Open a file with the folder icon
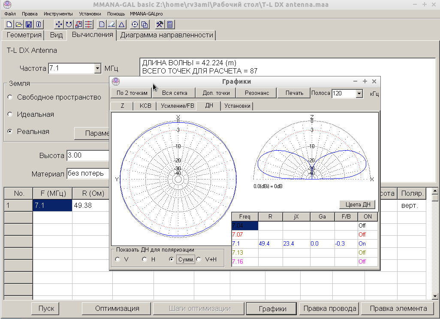 (x=19, y=24)
